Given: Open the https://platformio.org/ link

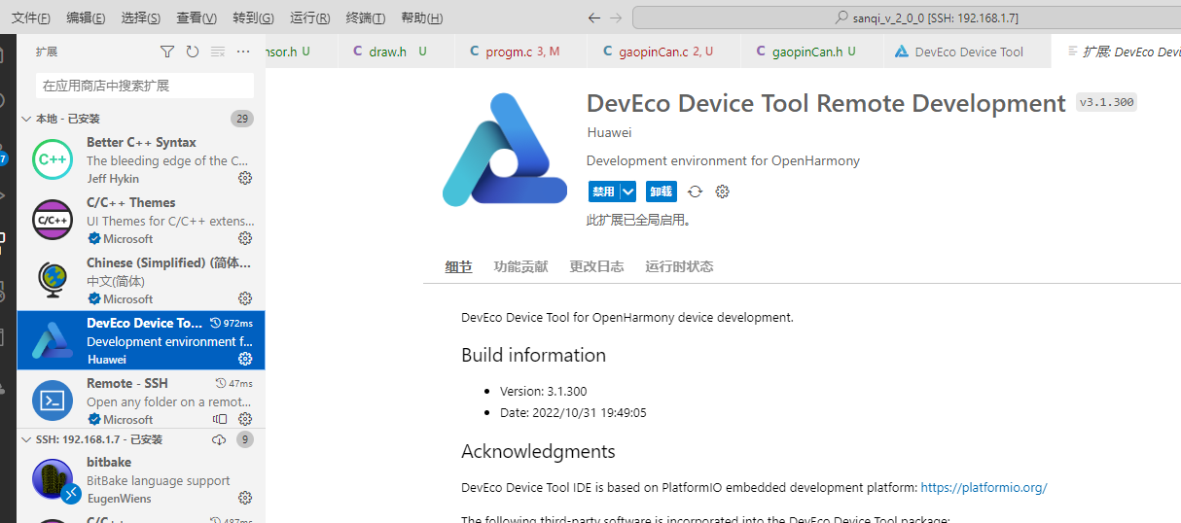Looking at the screenshot, I should click(984, 488).
